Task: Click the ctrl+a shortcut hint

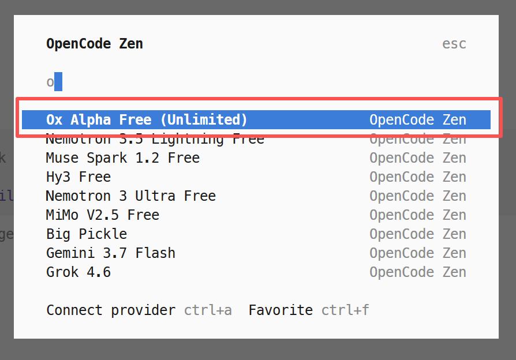Action: (x=208, y=310)
